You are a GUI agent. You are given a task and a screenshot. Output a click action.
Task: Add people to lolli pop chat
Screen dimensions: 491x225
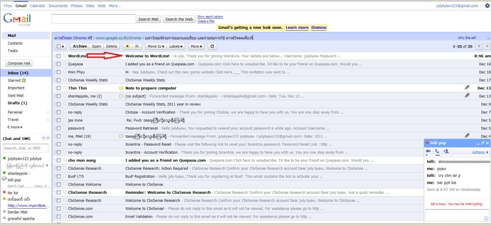pos(446,152)
